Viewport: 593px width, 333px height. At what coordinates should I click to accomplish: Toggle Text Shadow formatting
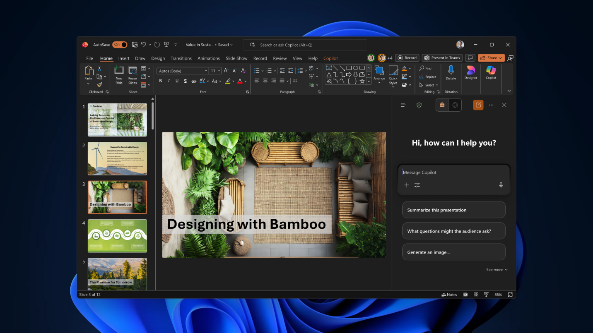click(x=186, y=81)
